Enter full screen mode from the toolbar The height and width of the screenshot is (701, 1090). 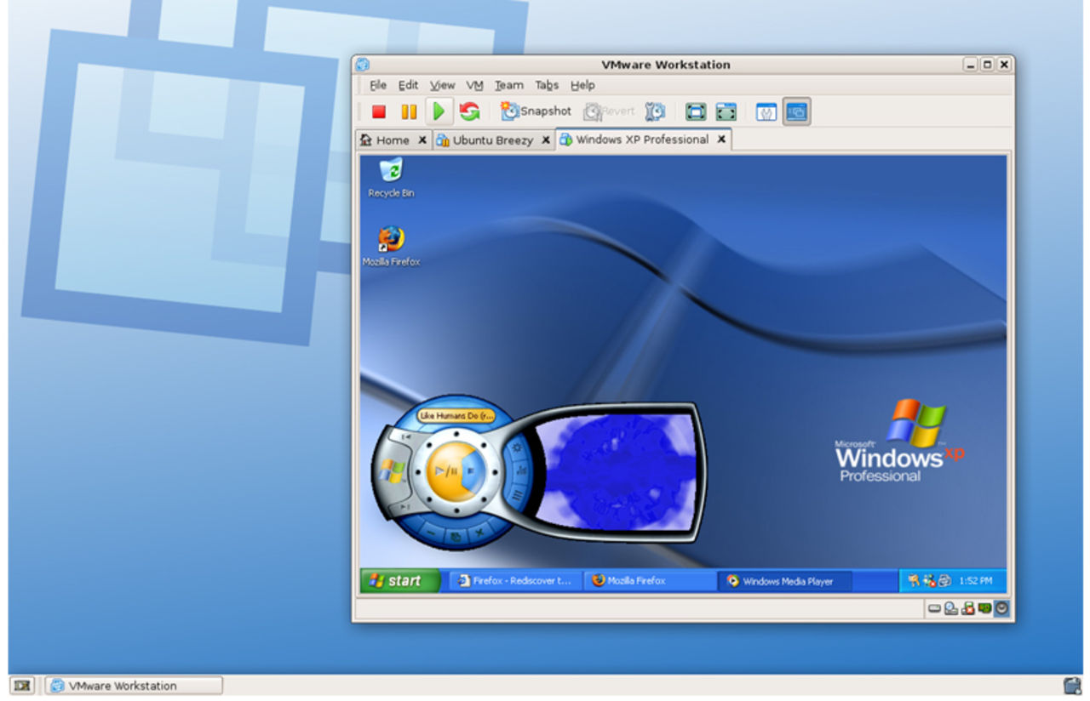[x=696, y=111]
